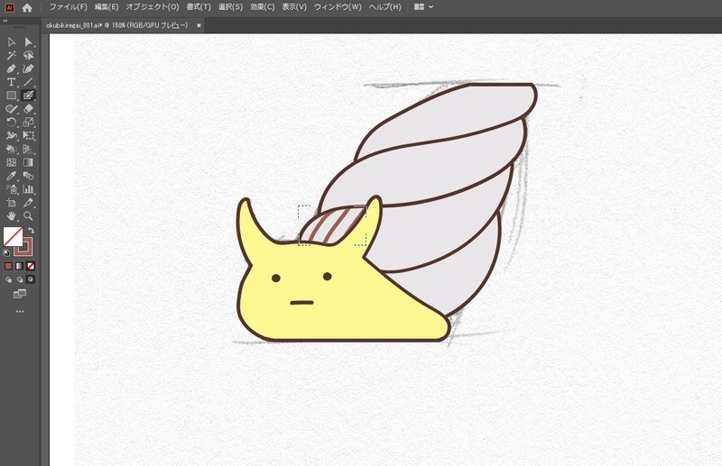
Task: Select the Lasso tool
Action: click(x=29, y=56)
